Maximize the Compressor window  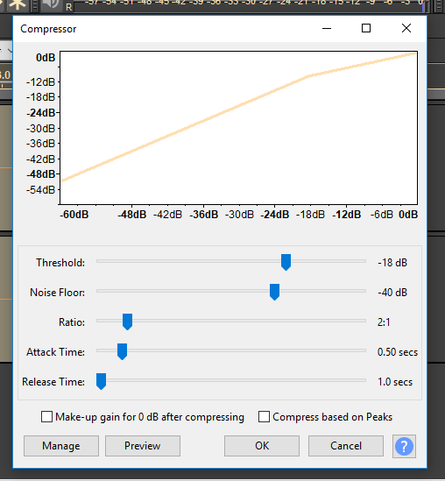366,28
